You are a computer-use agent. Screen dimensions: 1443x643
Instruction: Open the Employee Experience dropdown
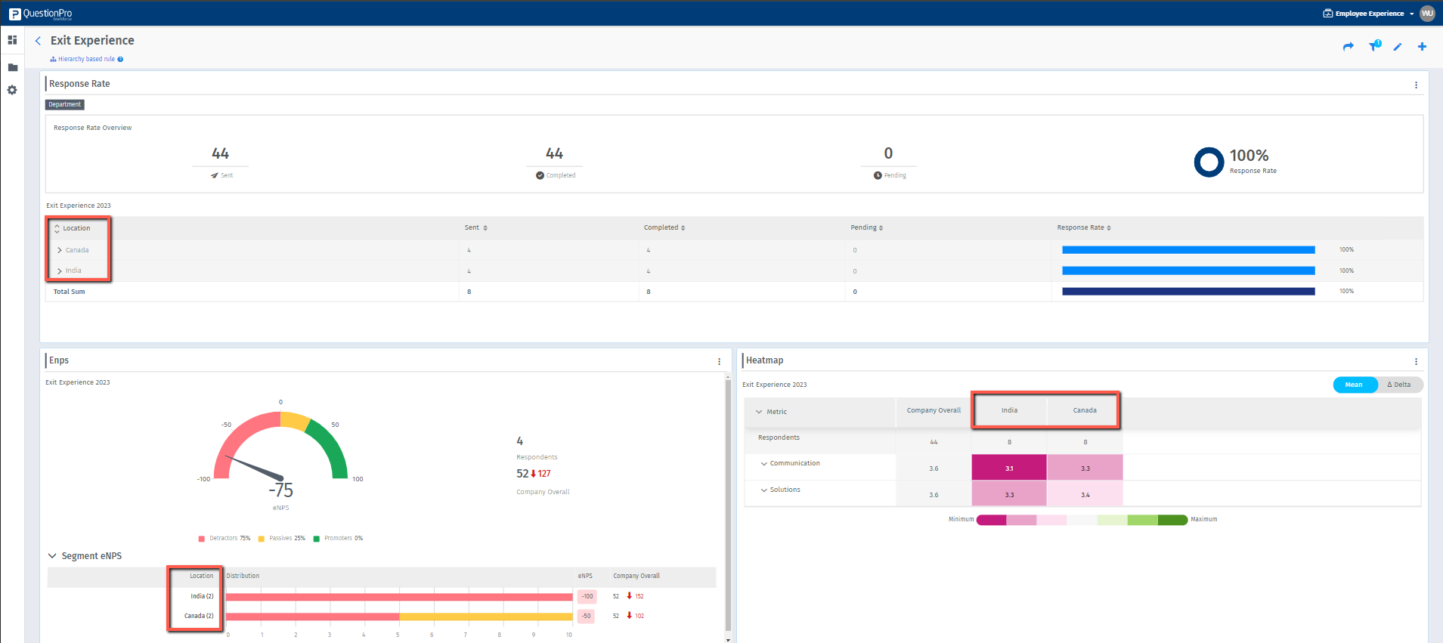pyautogui.click(x=1369, y=14)
